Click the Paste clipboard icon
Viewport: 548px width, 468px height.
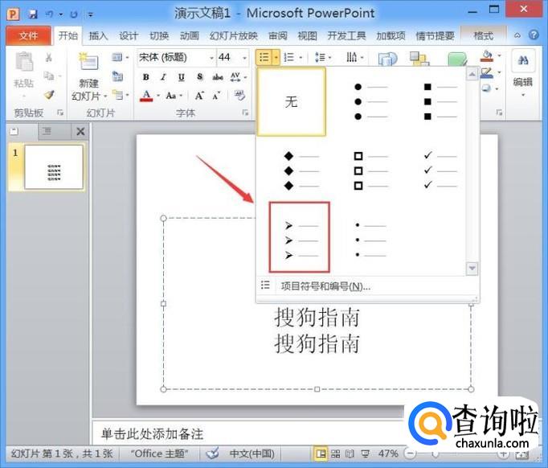[x=24, y=62]
